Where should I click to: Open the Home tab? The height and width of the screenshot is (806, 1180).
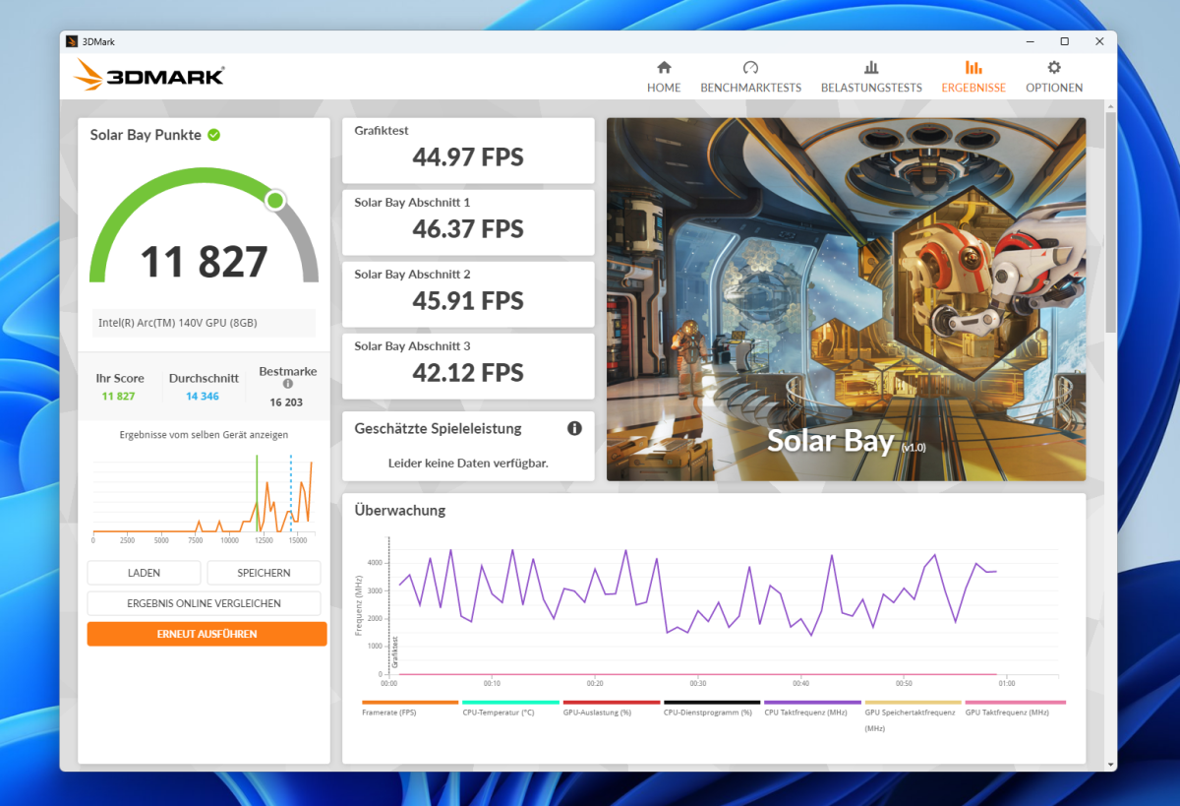[x=664, y=77]
